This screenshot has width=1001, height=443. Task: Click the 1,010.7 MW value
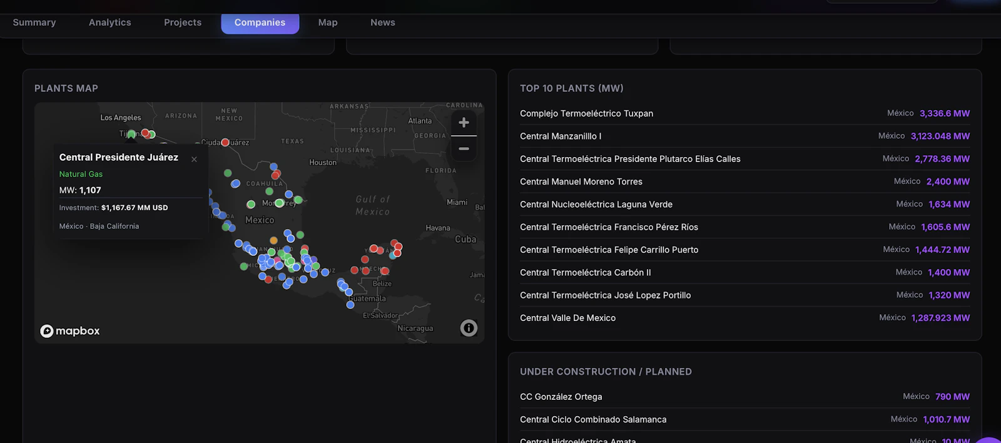point(947,419)
